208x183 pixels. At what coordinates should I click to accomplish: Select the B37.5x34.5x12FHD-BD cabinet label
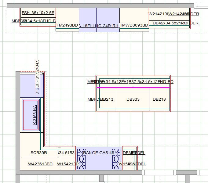tap(151, 82)
